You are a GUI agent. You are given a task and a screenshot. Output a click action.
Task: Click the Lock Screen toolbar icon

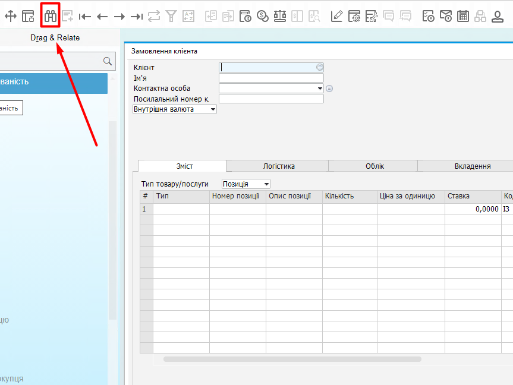pos(28,16)
